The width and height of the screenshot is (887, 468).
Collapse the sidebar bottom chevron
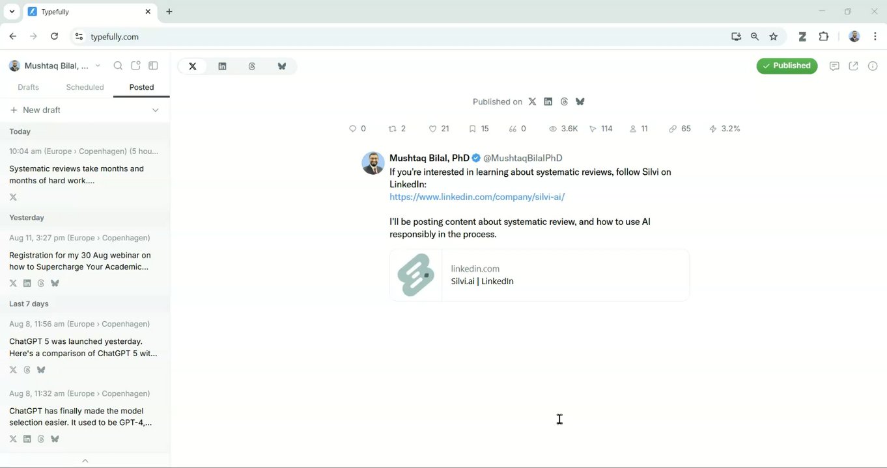[x=85, y=461]
